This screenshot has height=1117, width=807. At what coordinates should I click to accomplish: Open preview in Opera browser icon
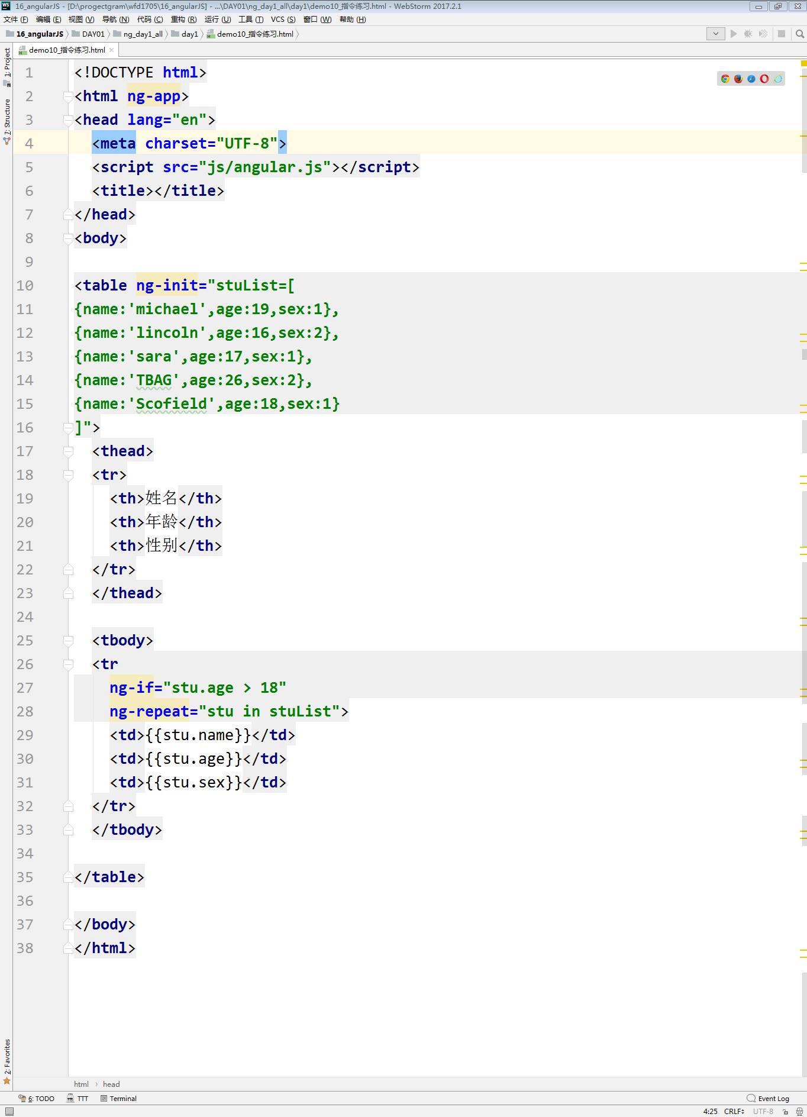pyautogui.click(x=764, y=79)
